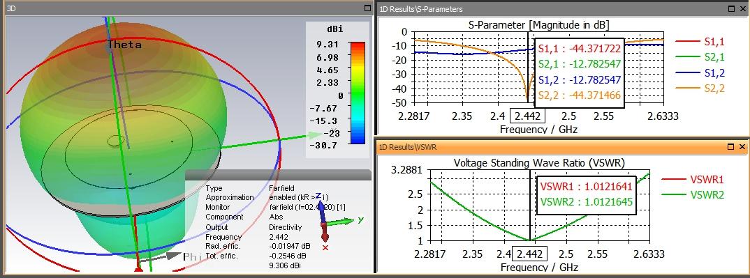Click the 2.442 marker label in VSWR plot
This screenshot has height=278, width=750.
pyautogui.click(x=529, y=253)
